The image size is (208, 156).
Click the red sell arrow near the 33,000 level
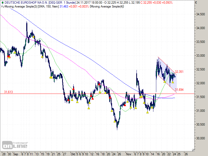[x=8, y=56]
